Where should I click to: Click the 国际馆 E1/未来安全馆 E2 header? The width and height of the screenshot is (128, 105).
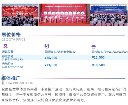[60, 52]
